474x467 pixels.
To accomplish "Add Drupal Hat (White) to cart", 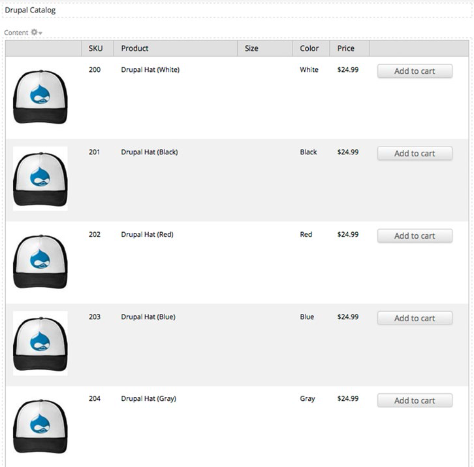I will click(x=415, y=71).
